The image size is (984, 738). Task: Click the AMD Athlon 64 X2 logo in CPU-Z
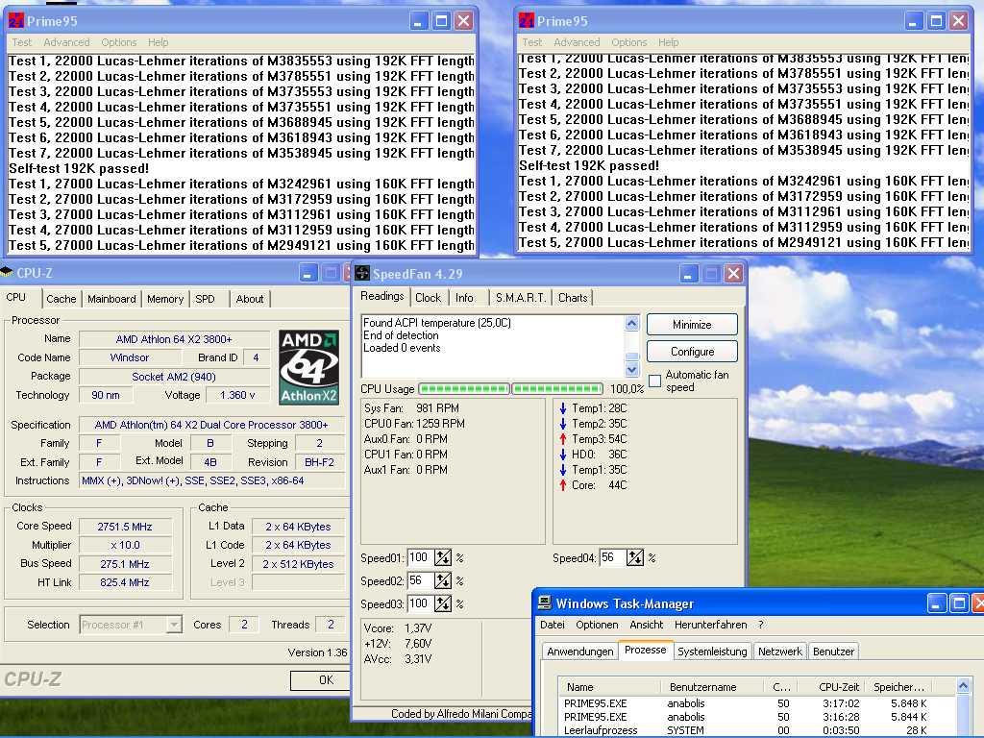[308, 367]
